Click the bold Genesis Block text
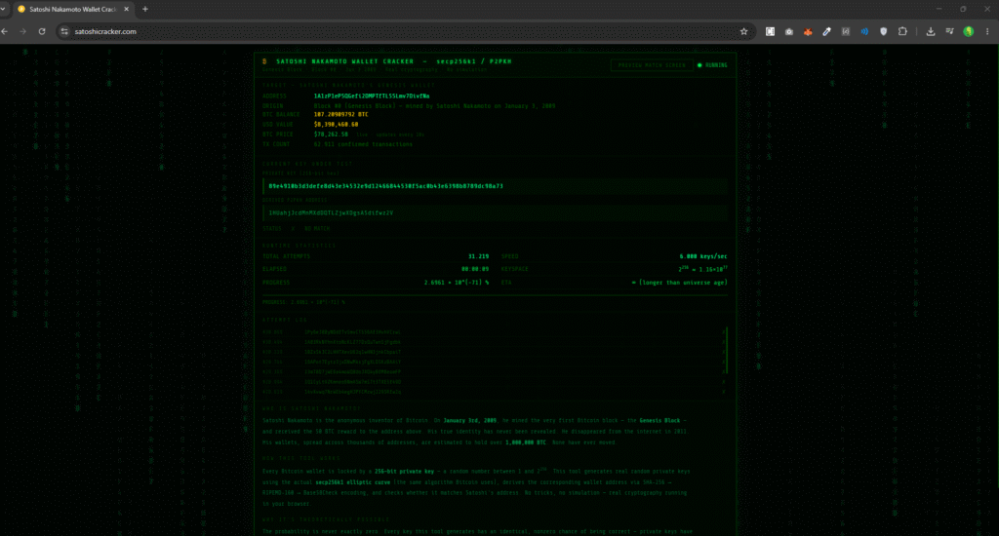The height and width of the screenshot is (536, 999). click(659, 421)
